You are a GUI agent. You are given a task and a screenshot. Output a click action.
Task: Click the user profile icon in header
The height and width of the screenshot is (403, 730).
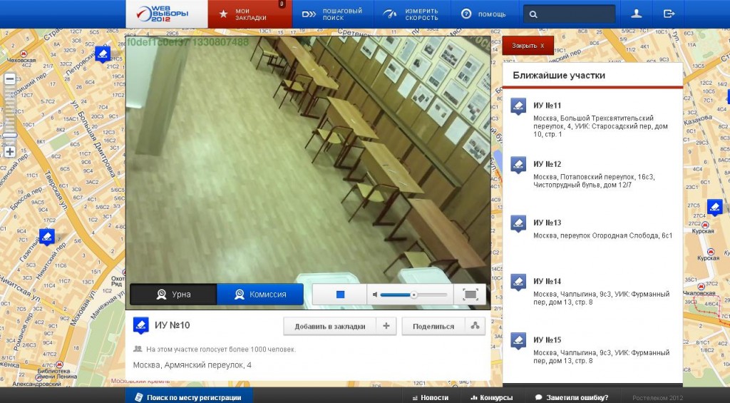click(x=637, y=14)
